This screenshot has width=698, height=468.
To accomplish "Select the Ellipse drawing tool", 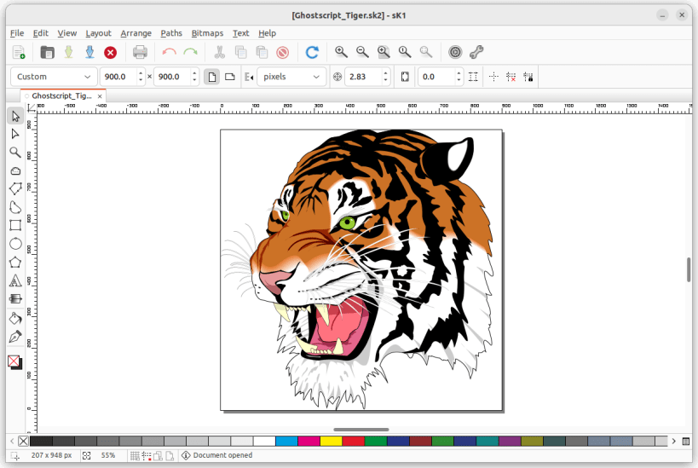I will pyautogui.click(x=15, y=244).
